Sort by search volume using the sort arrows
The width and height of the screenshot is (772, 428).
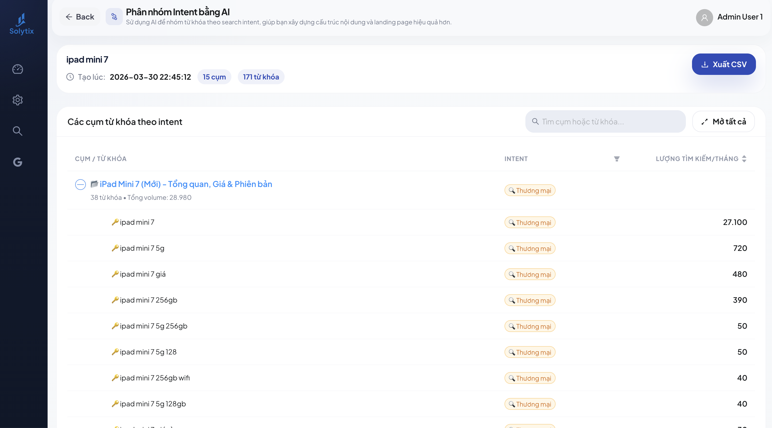[x=744, y=159]
